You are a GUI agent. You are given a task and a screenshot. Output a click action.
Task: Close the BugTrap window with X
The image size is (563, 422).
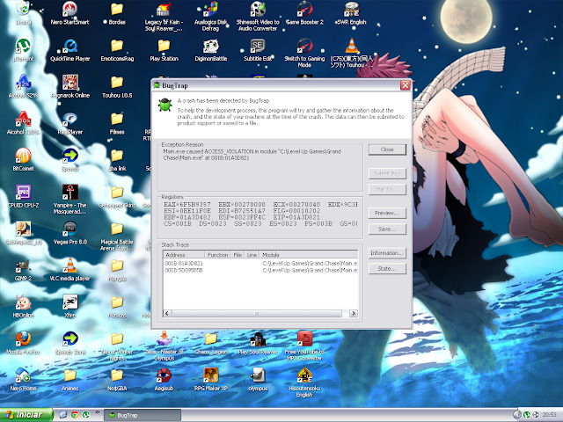click(x=406, y=85)
